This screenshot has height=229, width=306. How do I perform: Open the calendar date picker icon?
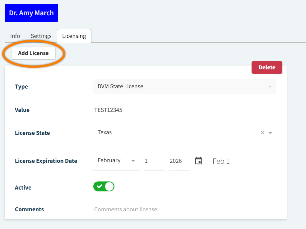point(198,161)
